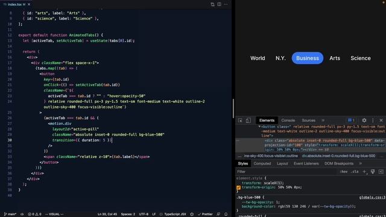The height and width of the screenshot is (217, 386).
Task: Open the Styles sub-tab
Action: (242, 163)
